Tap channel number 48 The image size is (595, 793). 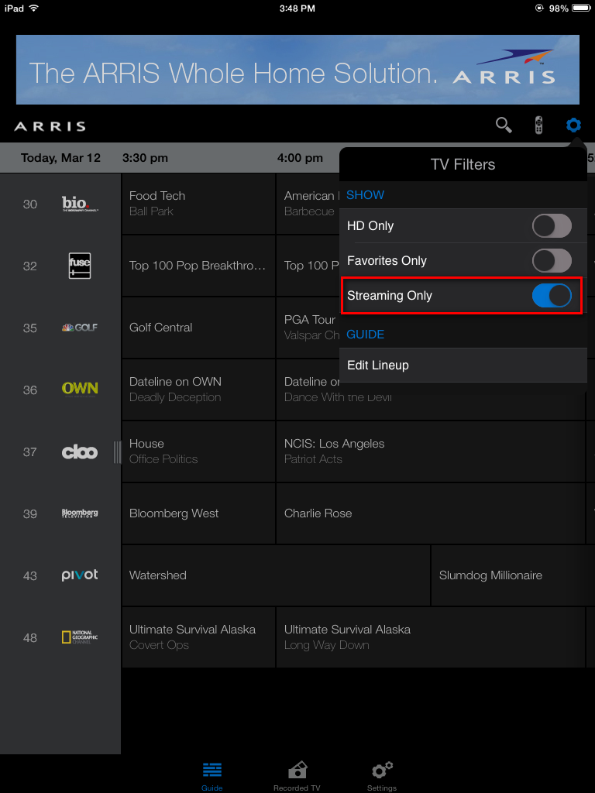tap(30, 638)
